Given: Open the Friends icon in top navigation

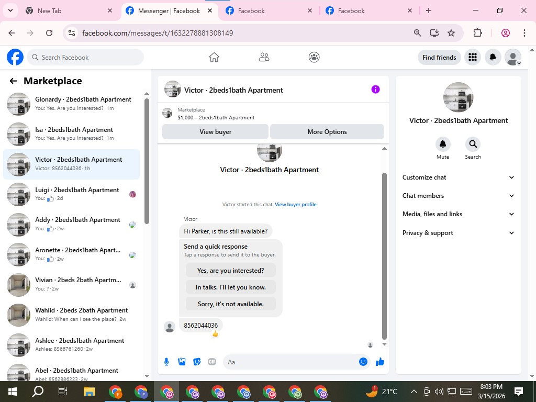Looking at the screenshot, I should tap(264, 57).
